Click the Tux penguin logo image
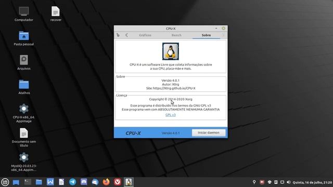This screenshot has height=187, width=333. click(171, 51)
